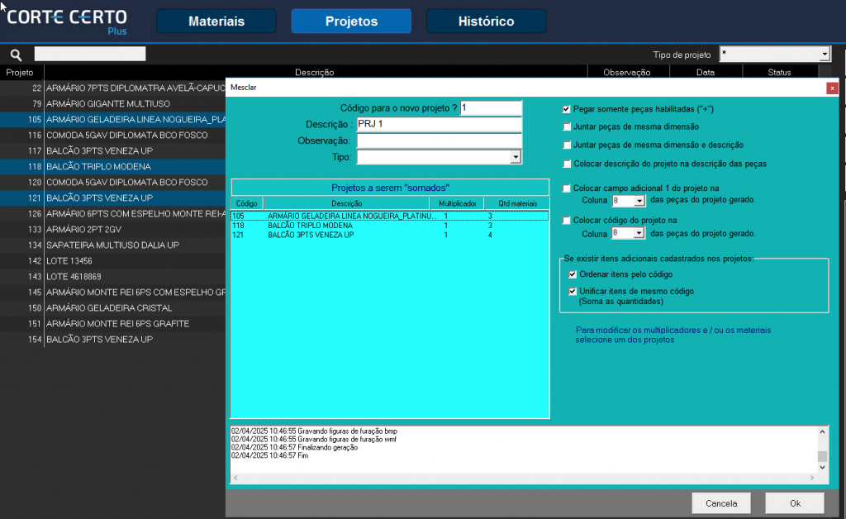Select row 105 ARMÁRIO GELADEIRA in somados list
846x519 pixels.
390,216
